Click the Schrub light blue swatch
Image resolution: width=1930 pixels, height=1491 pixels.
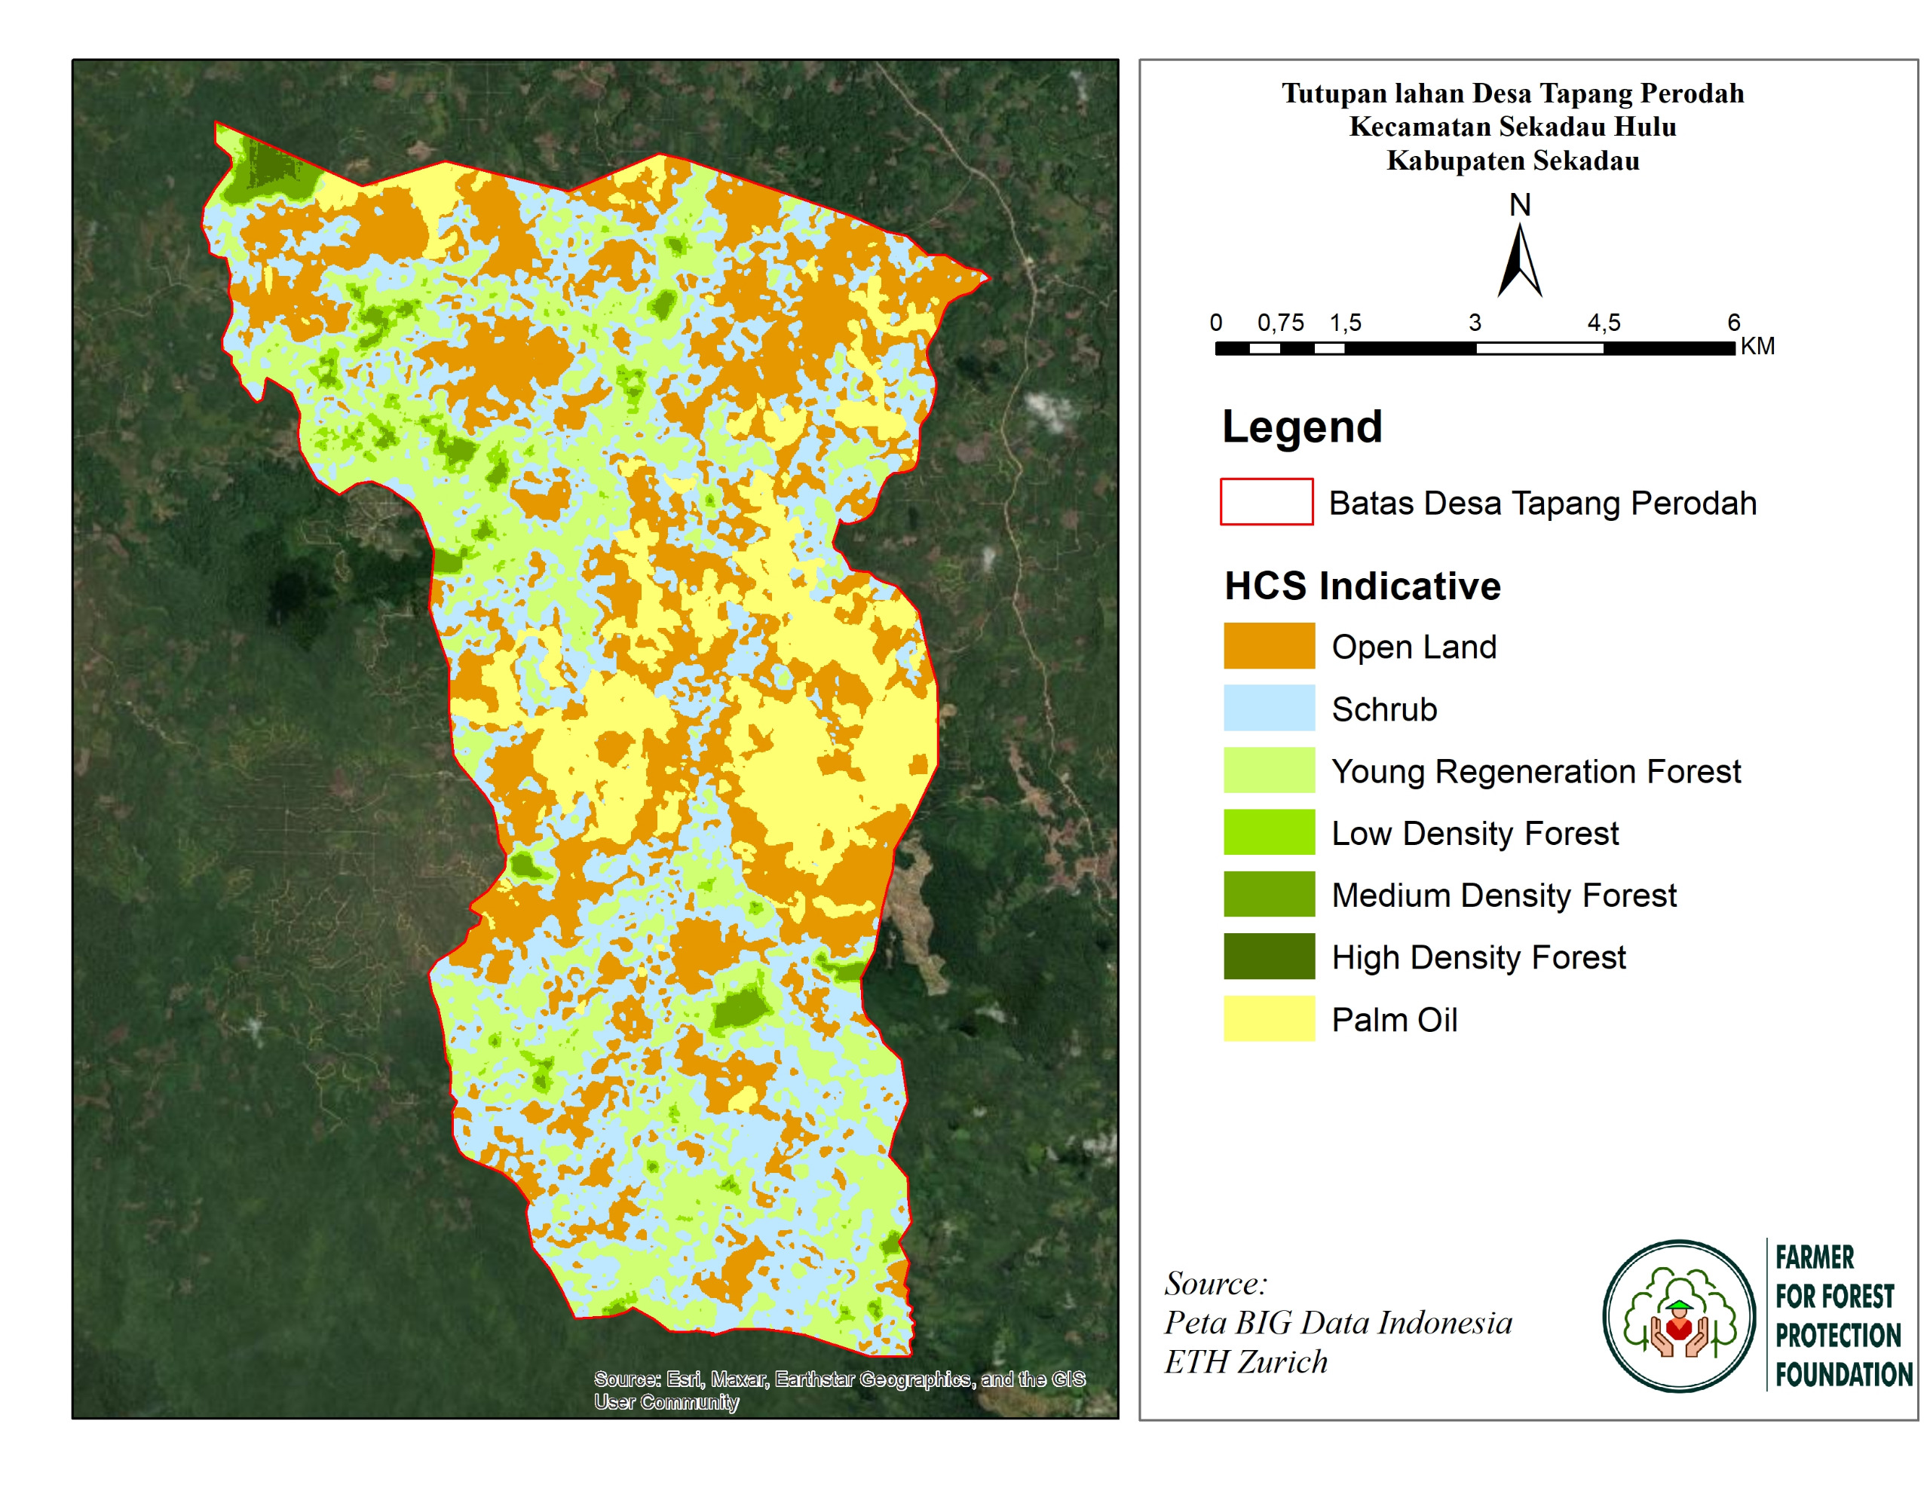(x=1268, y=708)
